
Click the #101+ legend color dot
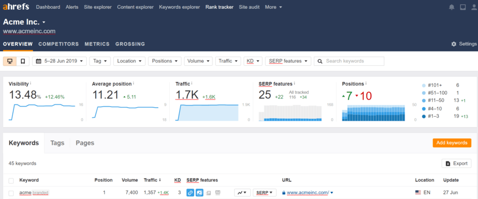click(423, 85)
